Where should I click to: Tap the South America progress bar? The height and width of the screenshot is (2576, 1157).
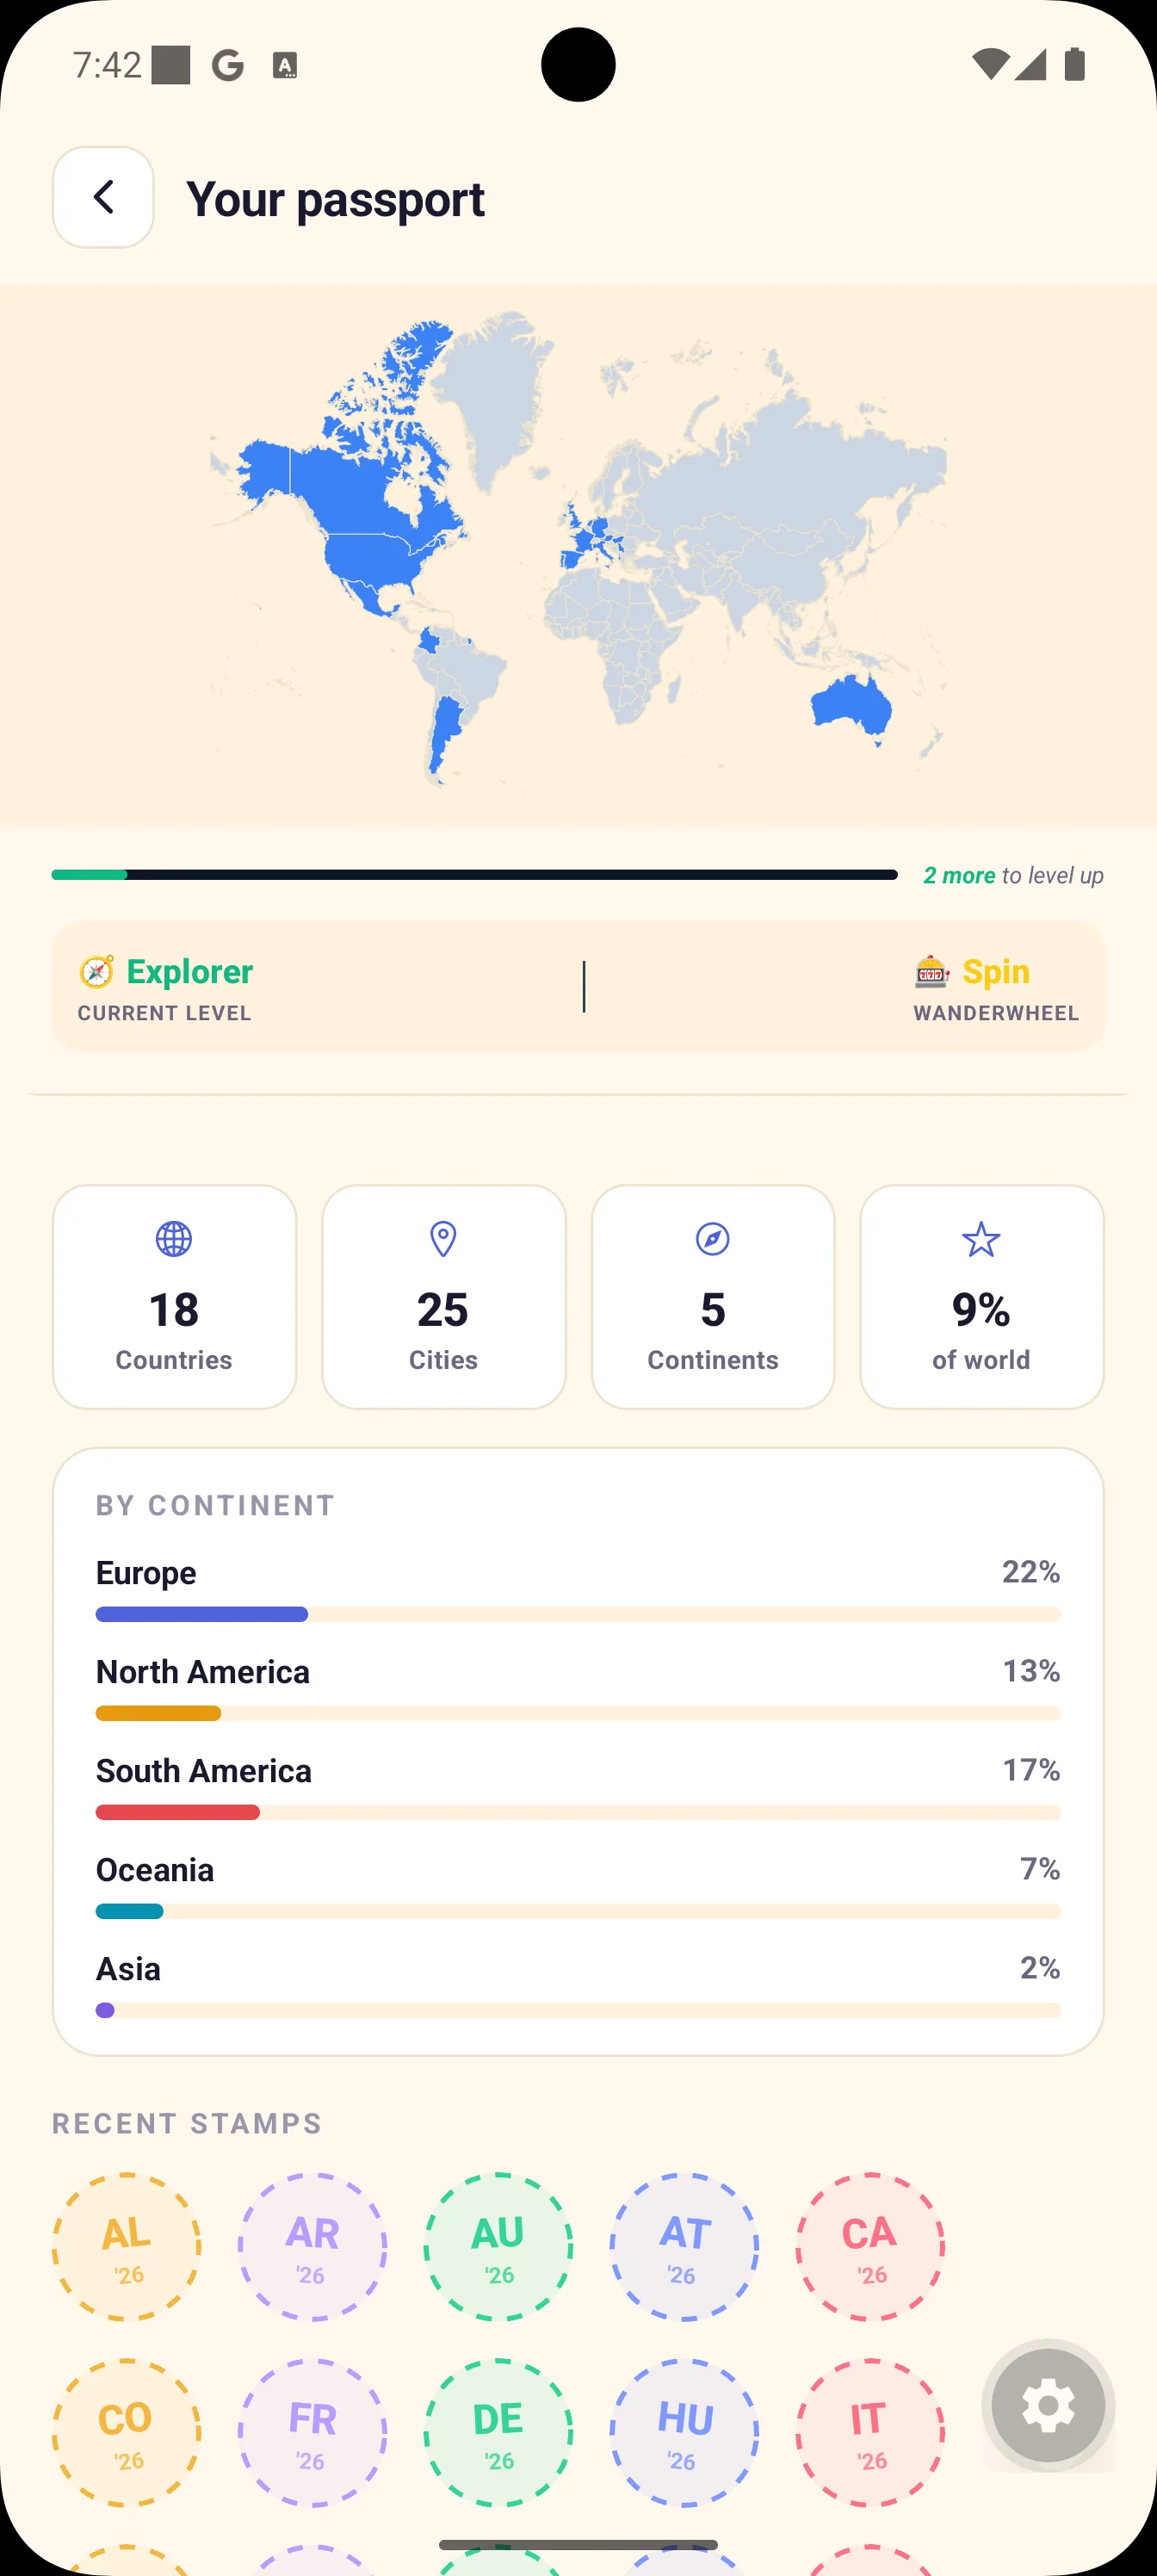578,1812
